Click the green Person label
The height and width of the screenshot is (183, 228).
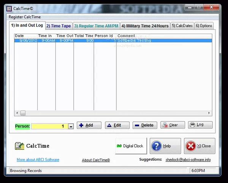(x=22, y=126)
